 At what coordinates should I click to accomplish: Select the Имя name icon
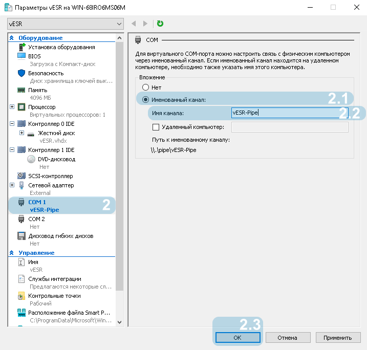21,262
